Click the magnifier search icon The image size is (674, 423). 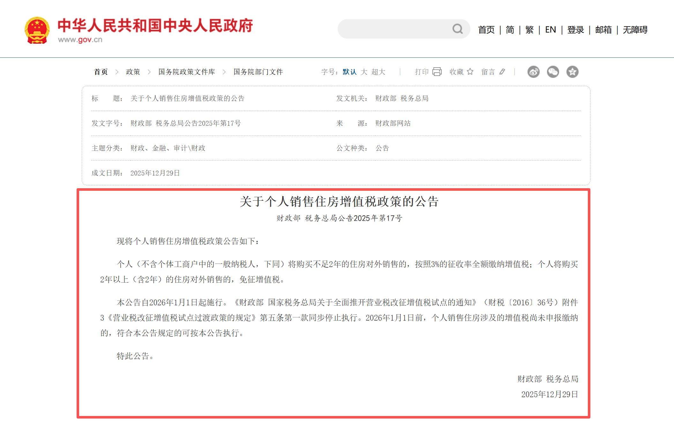(x=457, y=29)
